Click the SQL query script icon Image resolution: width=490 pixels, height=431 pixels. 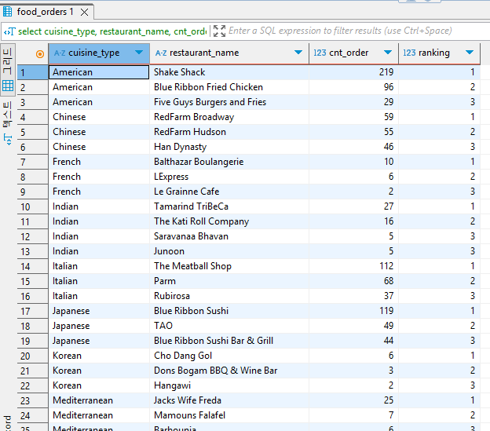(9, 31)
